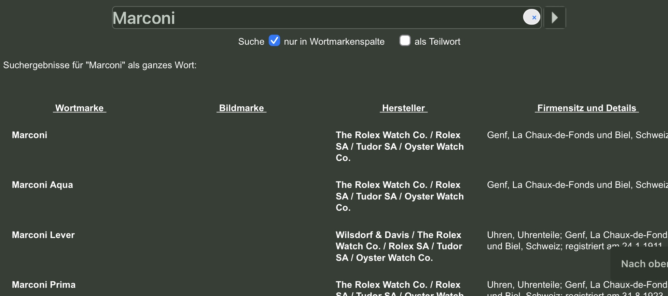This screenshot has width=668, height=296.
Task: Sort by Firmensitz und Details header
Action: pos(586,108)
